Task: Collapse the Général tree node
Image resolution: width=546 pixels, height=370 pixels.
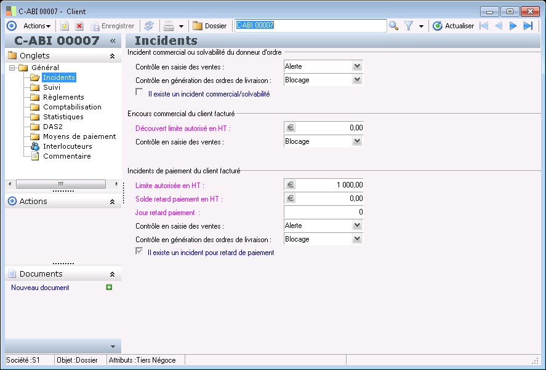Action: [12, 68]
